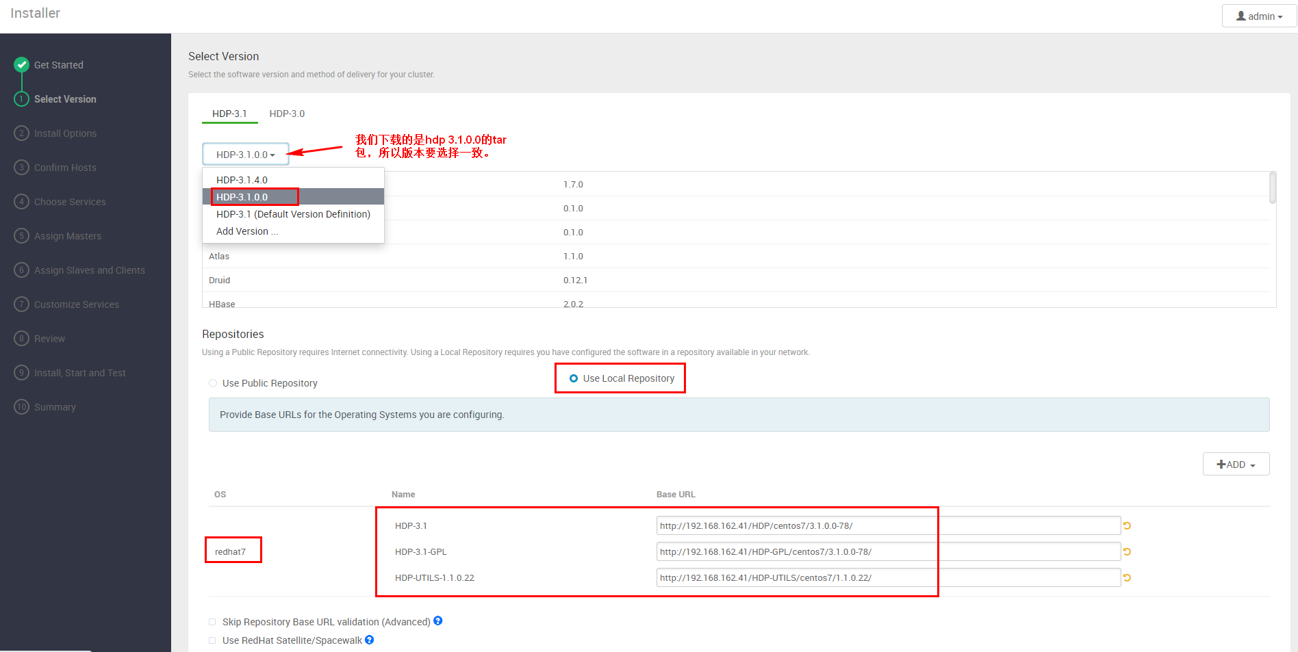1298x652 pixels.
Task: Click the Review step 8 circle
Action: tap(22, 338)
